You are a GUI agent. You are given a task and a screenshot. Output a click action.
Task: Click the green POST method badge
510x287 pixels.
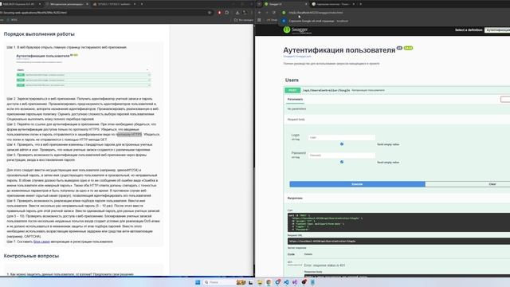pos(292,90)
